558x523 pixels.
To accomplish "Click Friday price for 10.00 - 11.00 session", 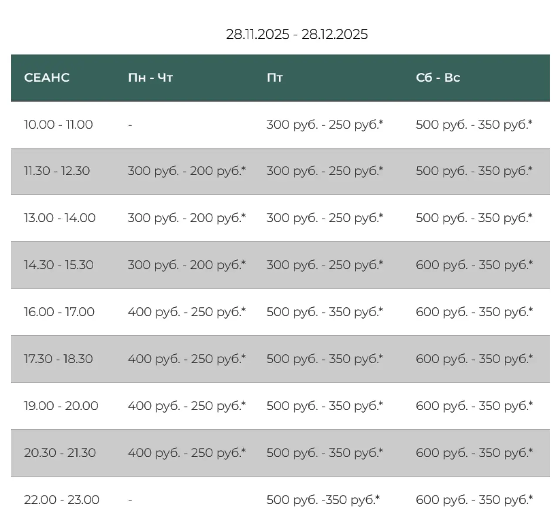I will [x=325, y=125].
